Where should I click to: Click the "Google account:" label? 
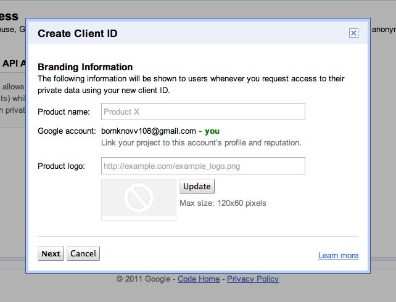pyautogui.click(x=67, y=131)
